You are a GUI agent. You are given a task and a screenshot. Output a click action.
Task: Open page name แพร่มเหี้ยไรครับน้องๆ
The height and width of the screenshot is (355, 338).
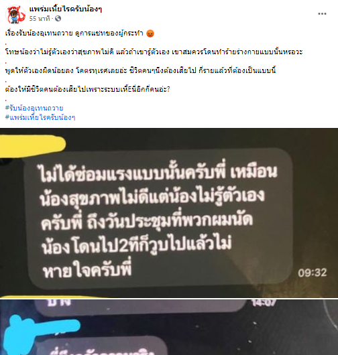pos(66,9)
